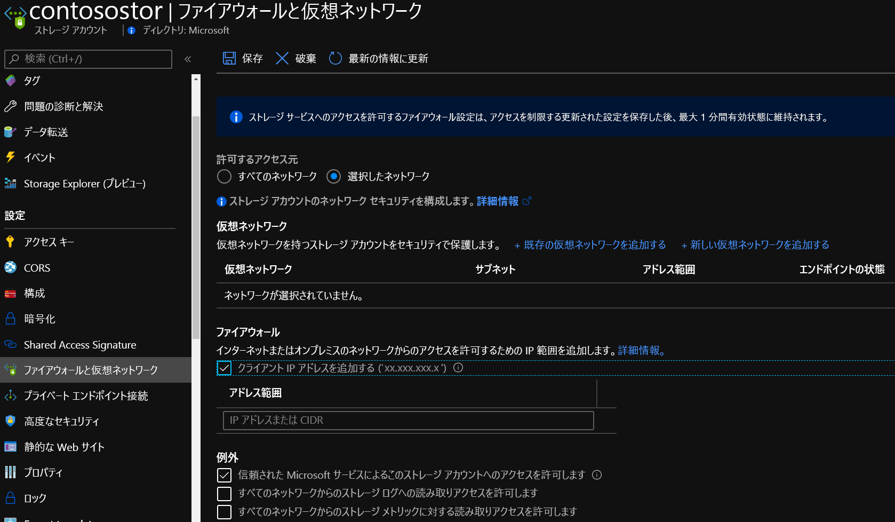Enable ストレージ メトリック read access checkbox
This screenshot has height=522, width=895.
point(225,512)
